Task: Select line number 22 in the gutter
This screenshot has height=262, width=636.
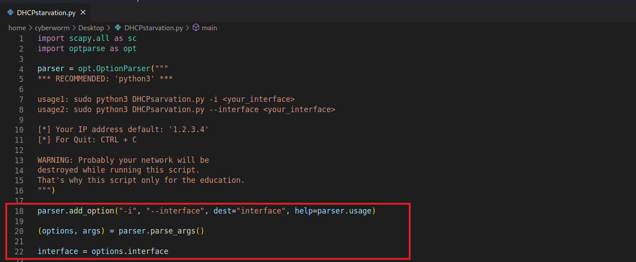Action: (x=19, y=251)
